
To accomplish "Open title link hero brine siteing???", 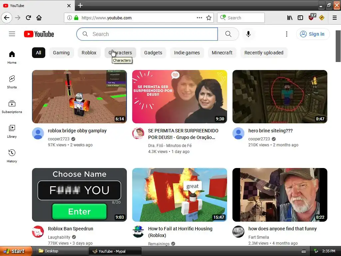I will 270,131.
